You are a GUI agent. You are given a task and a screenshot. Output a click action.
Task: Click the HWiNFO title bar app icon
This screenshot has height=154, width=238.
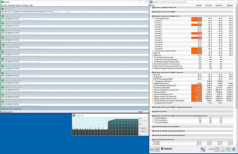point(151,2)
